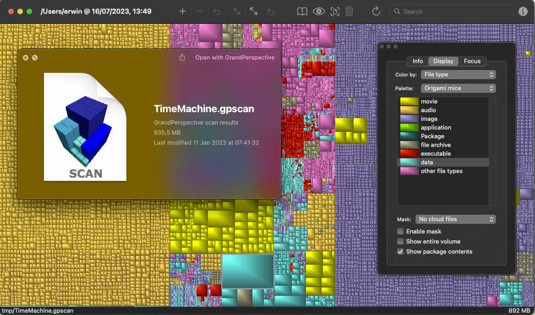Viewport: 535px width, 315px height.
Task: Click the open book toolbar icon
Action: [302, 11]
